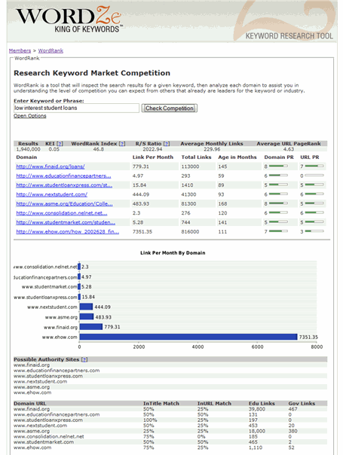Click the Check Competition button

click(x=170, y=108)
